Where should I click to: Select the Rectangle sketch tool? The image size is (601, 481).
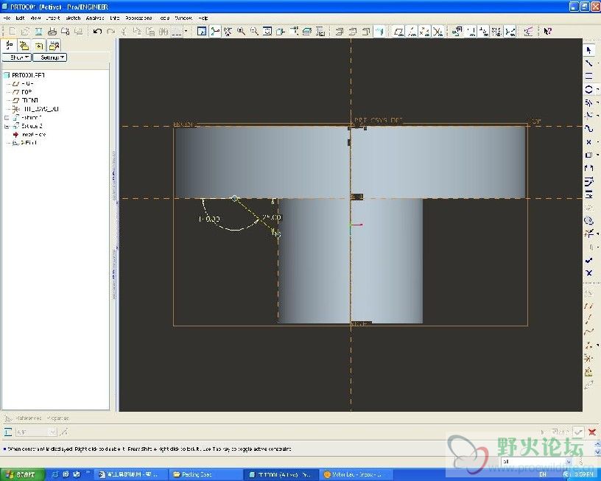(588, 76)
